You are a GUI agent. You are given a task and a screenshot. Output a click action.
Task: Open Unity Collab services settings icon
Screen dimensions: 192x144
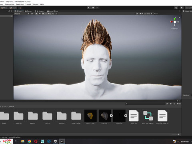click(x=176, y=8)
